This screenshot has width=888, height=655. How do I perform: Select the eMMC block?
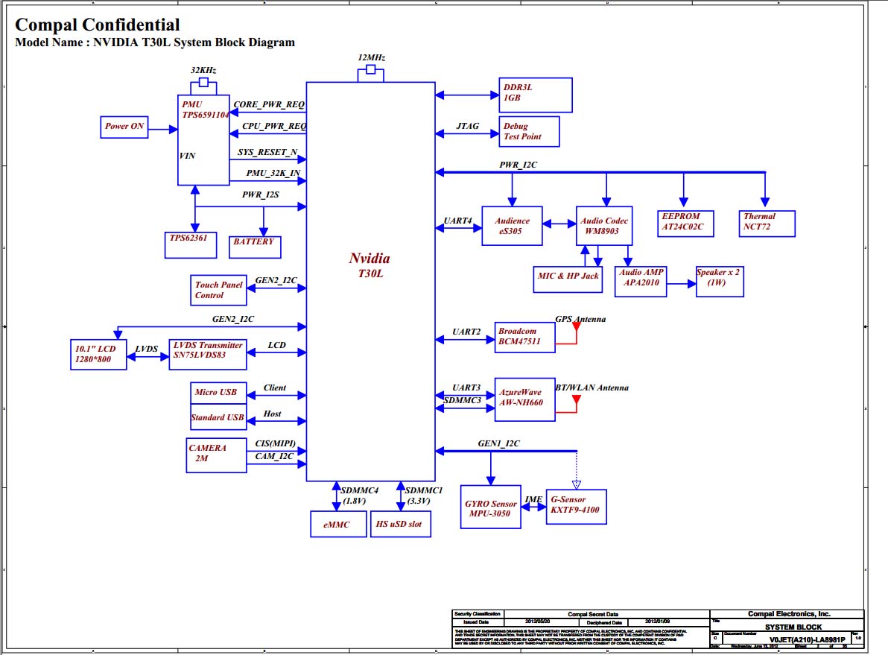[x=339, y=524]
